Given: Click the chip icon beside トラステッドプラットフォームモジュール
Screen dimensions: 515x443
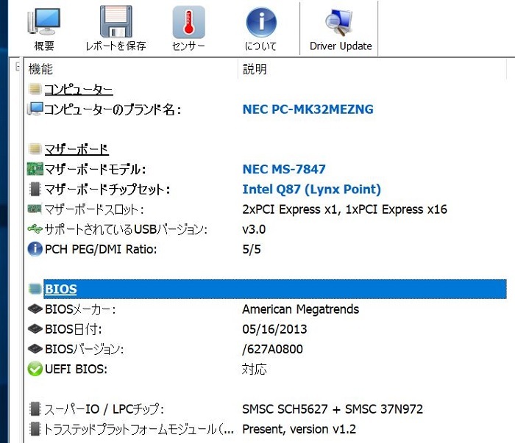Looking at the screenshot, I should click(35, 429).
